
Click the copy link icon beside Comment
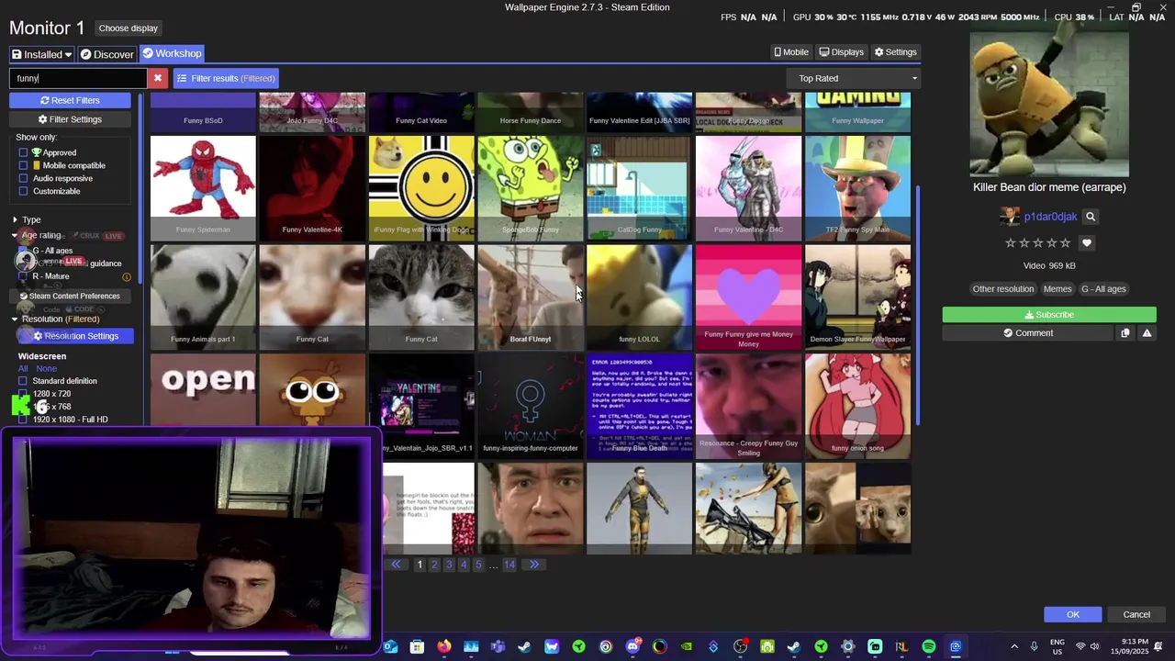pos(1125,332)
